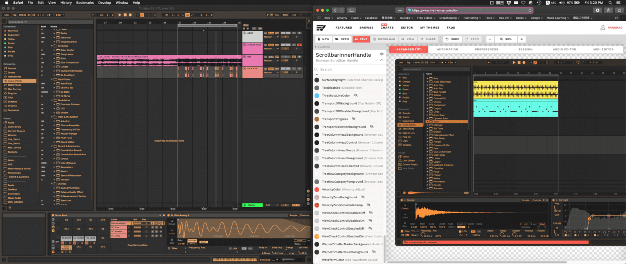626x264 pixels.
Task: Open macOS Spotlight search icon
Action: pos(610,3)
